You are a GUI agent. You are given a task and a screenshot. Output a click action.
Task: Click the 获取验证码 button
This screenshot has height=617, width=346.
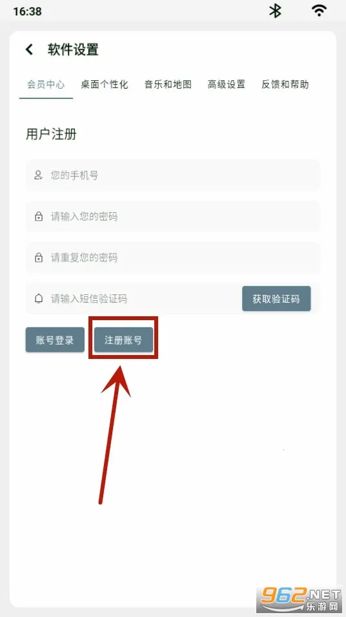pos(276,299)
